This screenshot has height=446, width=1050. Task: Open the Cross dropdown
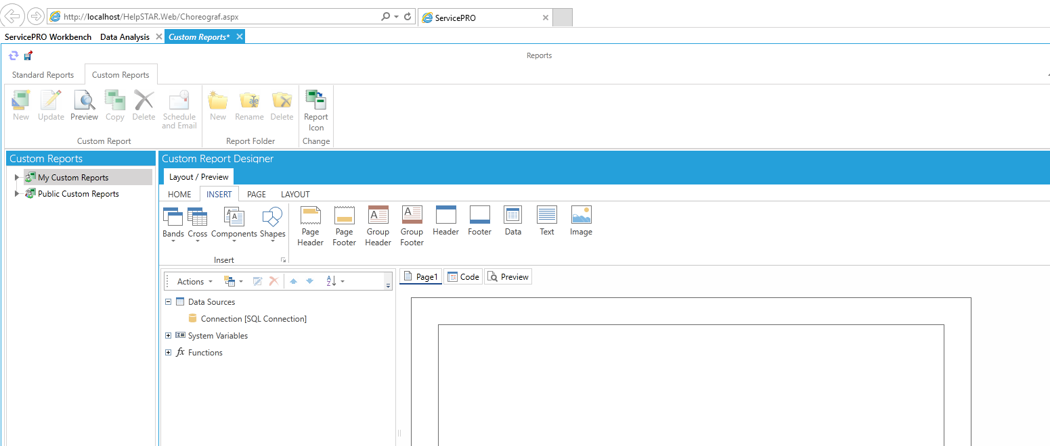(198, 226)
